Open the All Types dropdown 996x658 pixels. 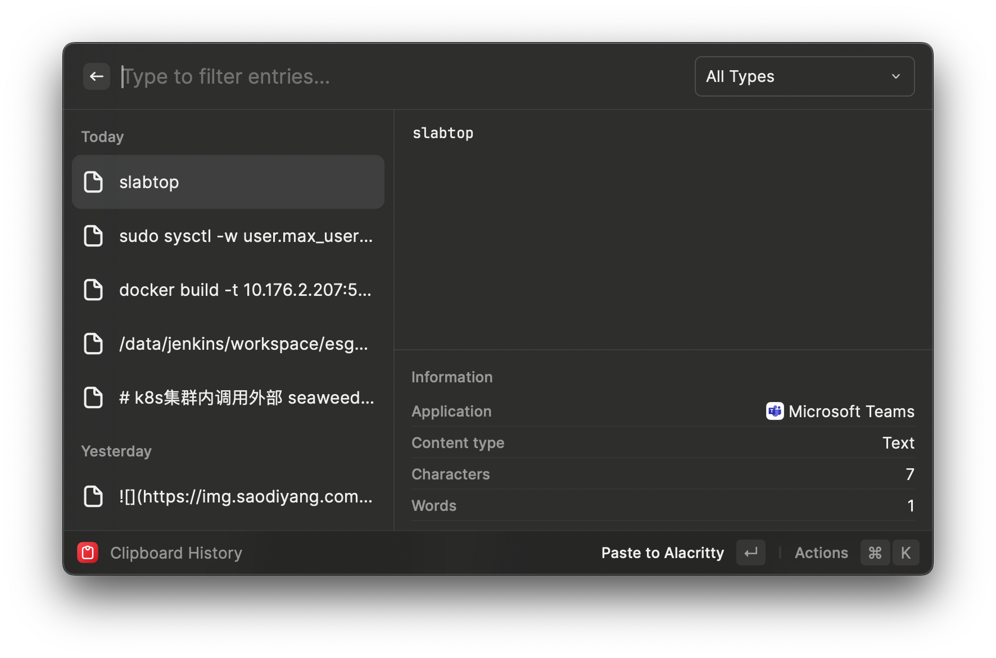click(804, 76)
